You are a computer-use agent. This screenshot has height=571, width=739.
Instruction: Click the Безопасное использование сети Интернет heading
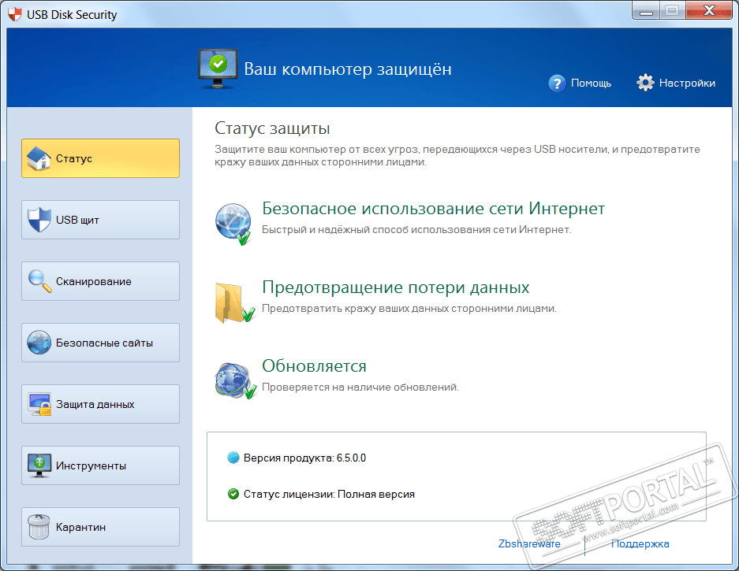(433, 209)
